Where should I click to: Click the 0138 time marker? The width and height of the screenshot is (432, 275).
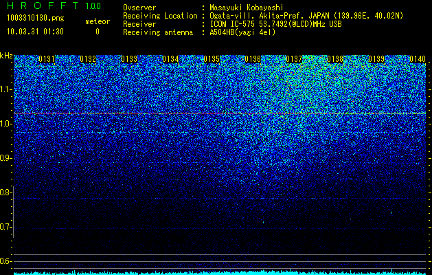(335, 59)
